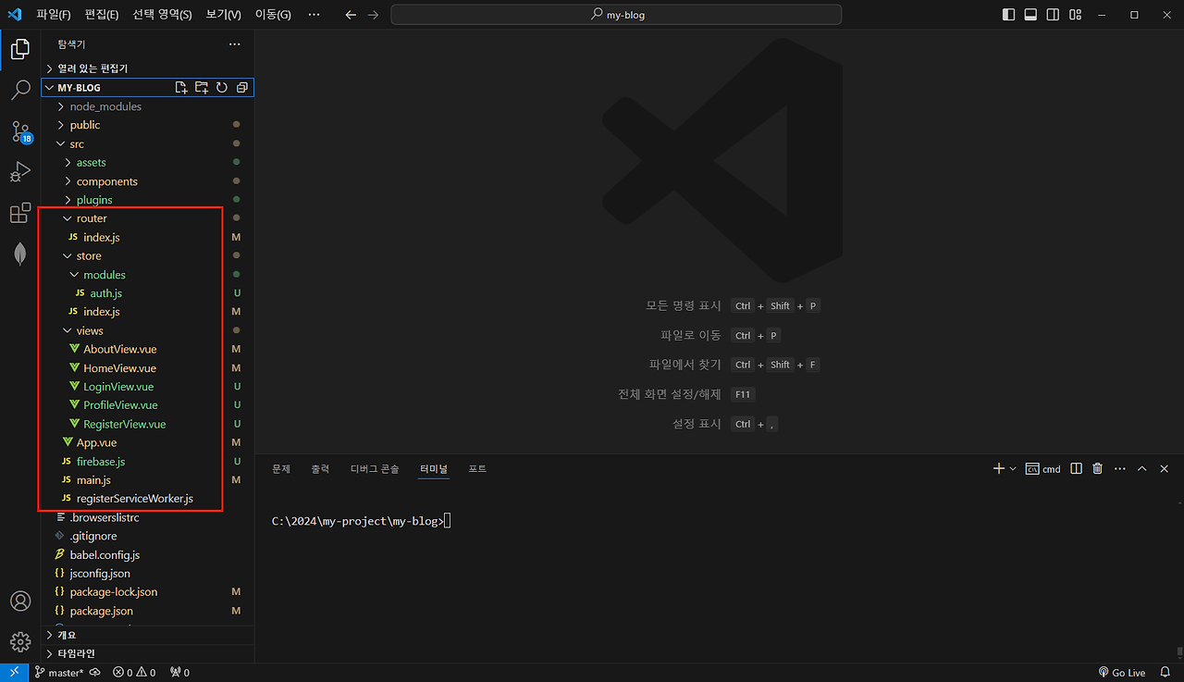Viewport: 1184px width, 682px height.
Task: Collapse the router folder
Action: 148,218
